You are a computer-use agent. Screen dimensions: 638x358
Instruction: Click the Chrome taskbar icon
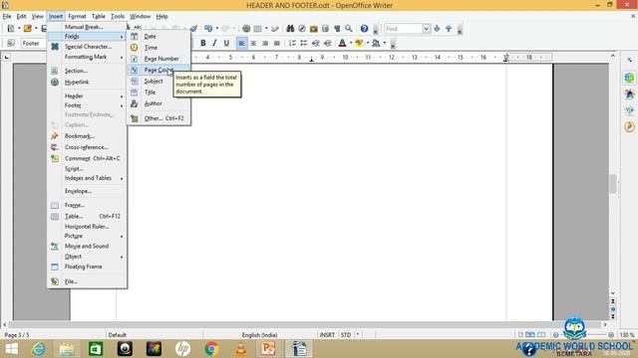[211, 349]
